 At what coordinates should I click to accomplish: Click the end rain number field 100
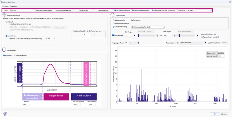[167, 35]
